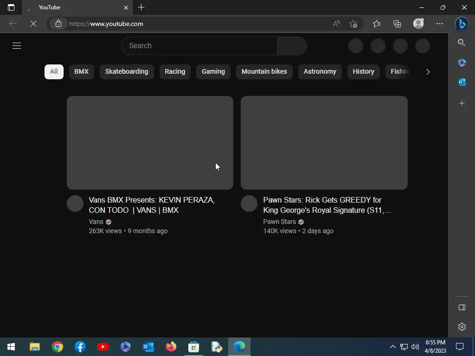This screenshot has height=356, width=475.
Task: Open Outlook in Edge sidebar
Action: click(x=462, y=82)
